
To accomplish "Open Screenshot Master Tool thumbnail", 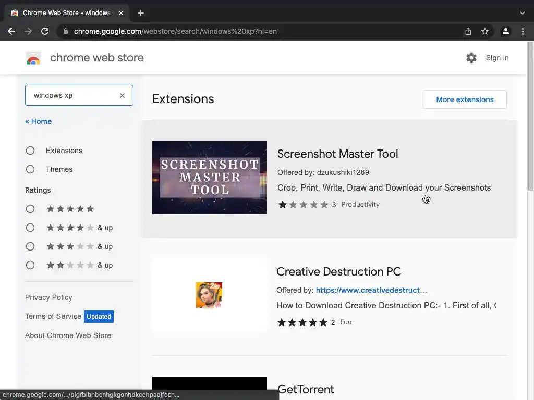I will tap(210, 178).
